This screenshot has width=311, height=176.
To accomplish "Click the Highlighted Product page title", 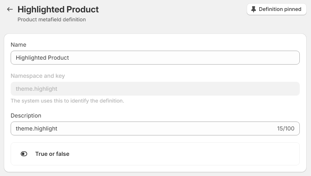I will pos(58,10).
